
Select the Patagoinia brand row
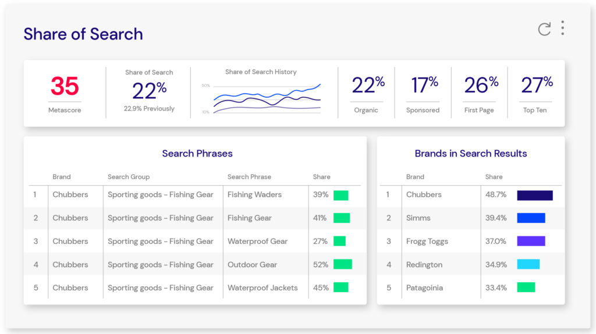(470, 287)
